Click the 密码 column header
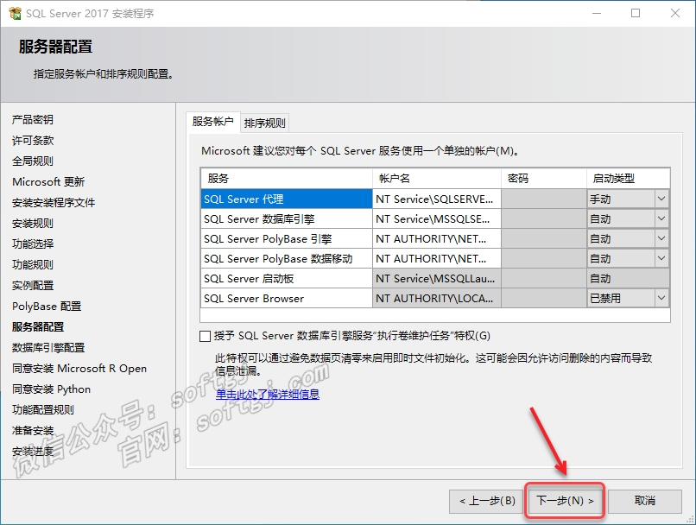This screenshot has height=525, width=696. tap(544, 179)
